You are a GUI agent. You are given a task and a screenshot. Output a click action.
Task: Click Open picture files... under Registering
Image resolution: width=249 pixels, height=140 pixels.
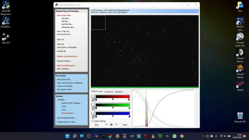(65, 15)
